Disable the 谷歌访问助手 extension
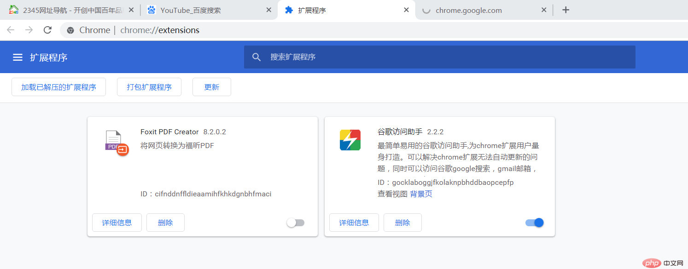This screenshot has width=688, height=269. 534,222
